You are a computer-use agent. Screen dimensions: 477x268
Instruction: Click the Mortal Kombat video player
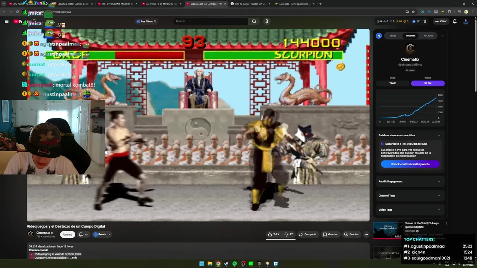(198, 125)
